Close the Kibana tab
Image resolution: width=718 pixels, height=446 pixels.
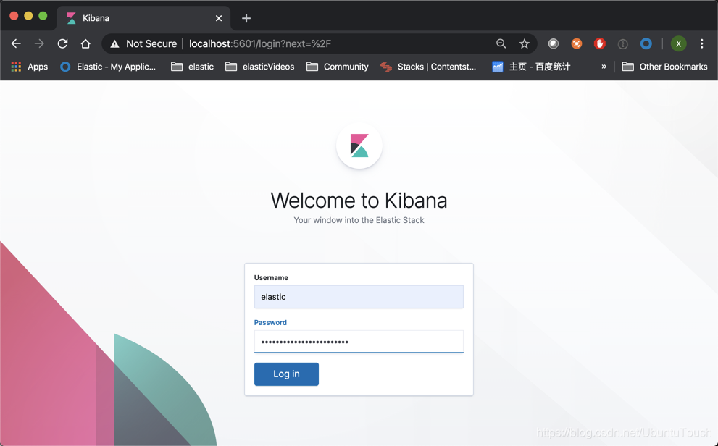(x=219, y=18)
